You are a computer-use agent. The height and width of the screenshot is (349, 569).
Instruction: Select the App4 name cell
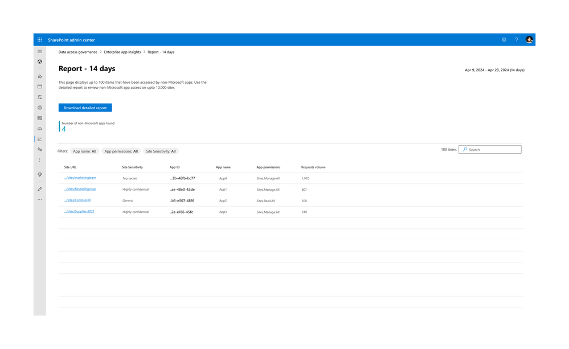click(223, 179)
